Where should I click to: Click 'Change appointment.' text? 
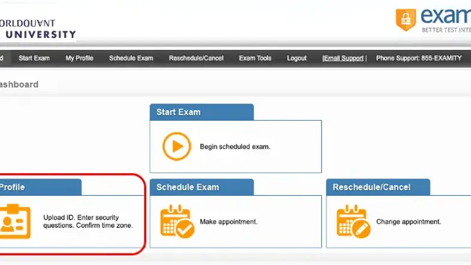409,222
